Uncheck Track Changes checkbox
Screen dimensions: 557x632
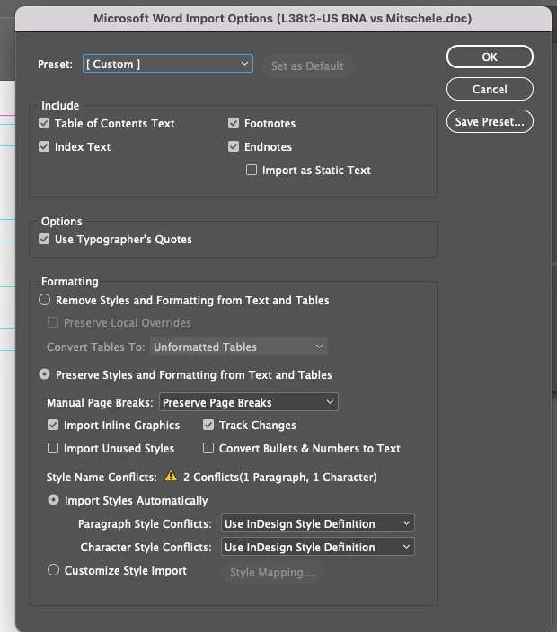(208, 425)
